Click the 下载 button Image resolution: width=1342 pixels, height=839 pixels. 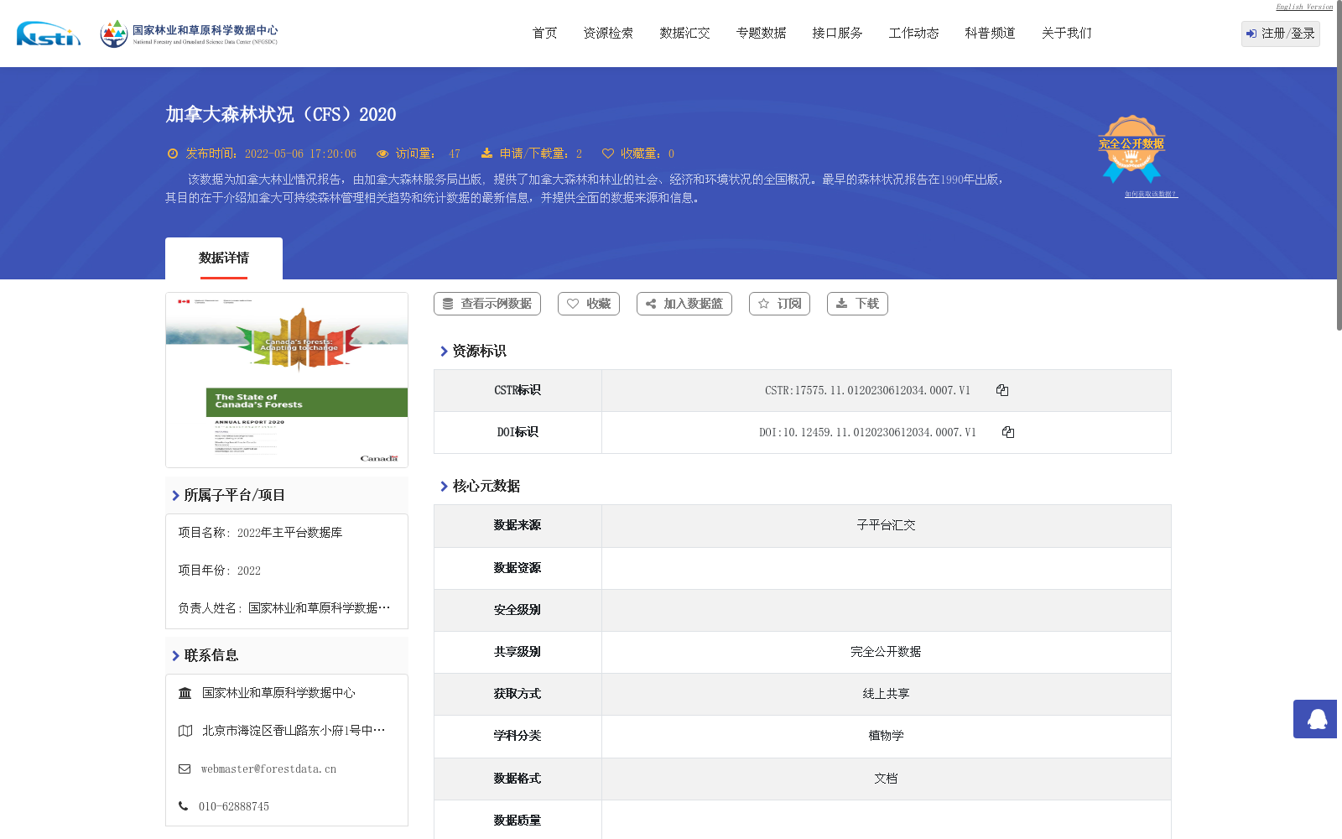tap(857, 304)
